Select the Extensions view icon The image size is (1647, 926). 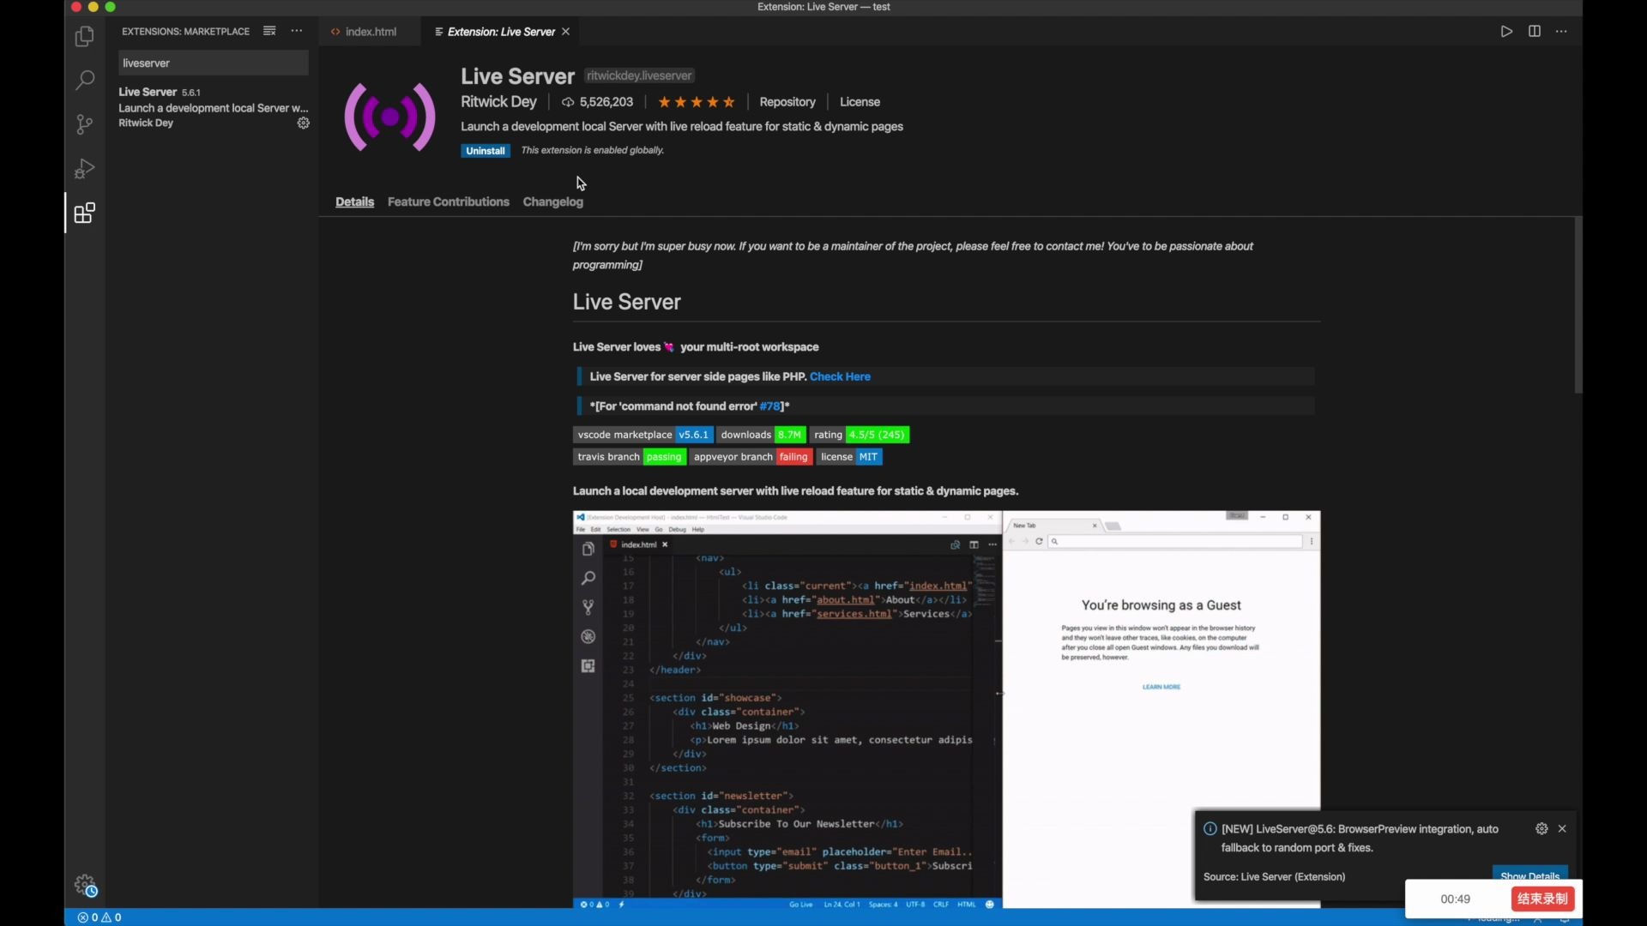(84, 213)
